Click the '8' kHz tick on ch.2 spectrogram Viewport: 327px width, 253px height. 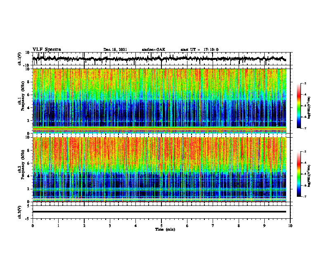click(28, 150)
